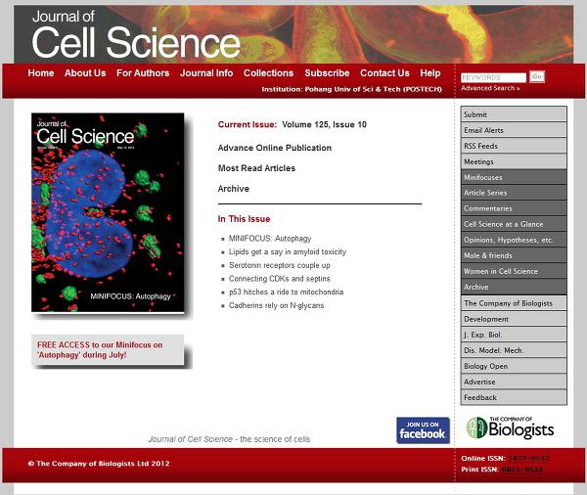Click the copyright Company of Biologists Ltd 2012 text
The image size is (587, 495).
[99, 464]
